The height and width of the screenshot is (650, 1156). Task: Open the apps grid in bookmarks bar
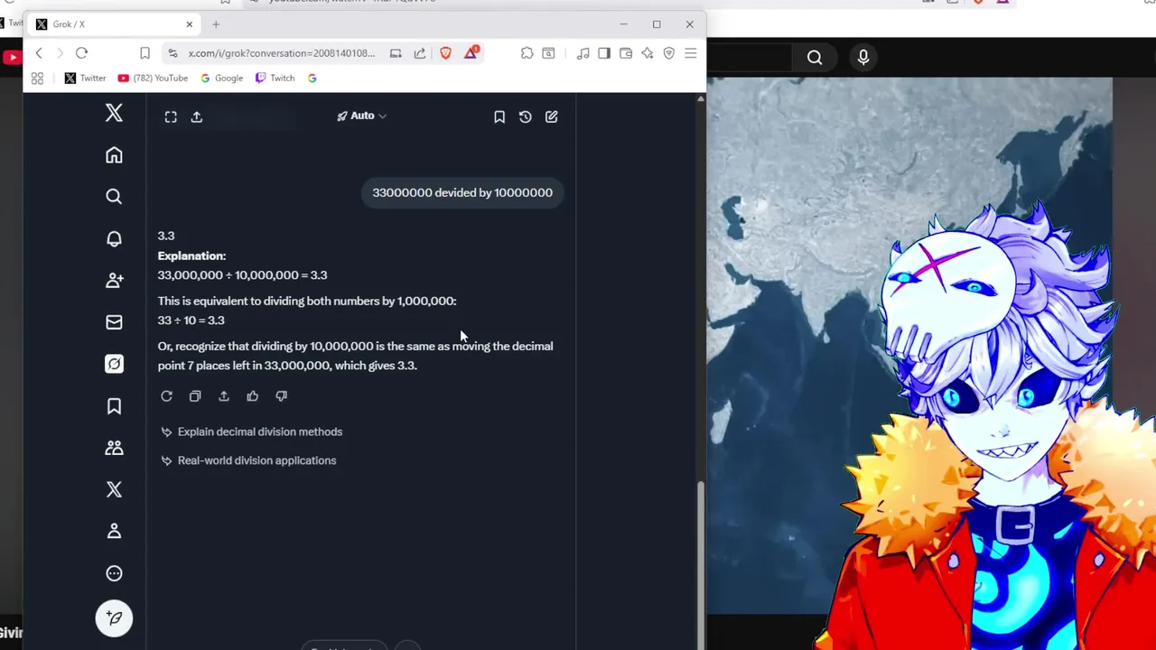point(37,79)
